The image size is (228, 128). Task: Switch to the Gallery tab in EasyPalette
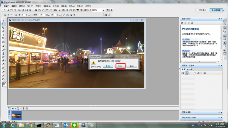coord(183,69)
